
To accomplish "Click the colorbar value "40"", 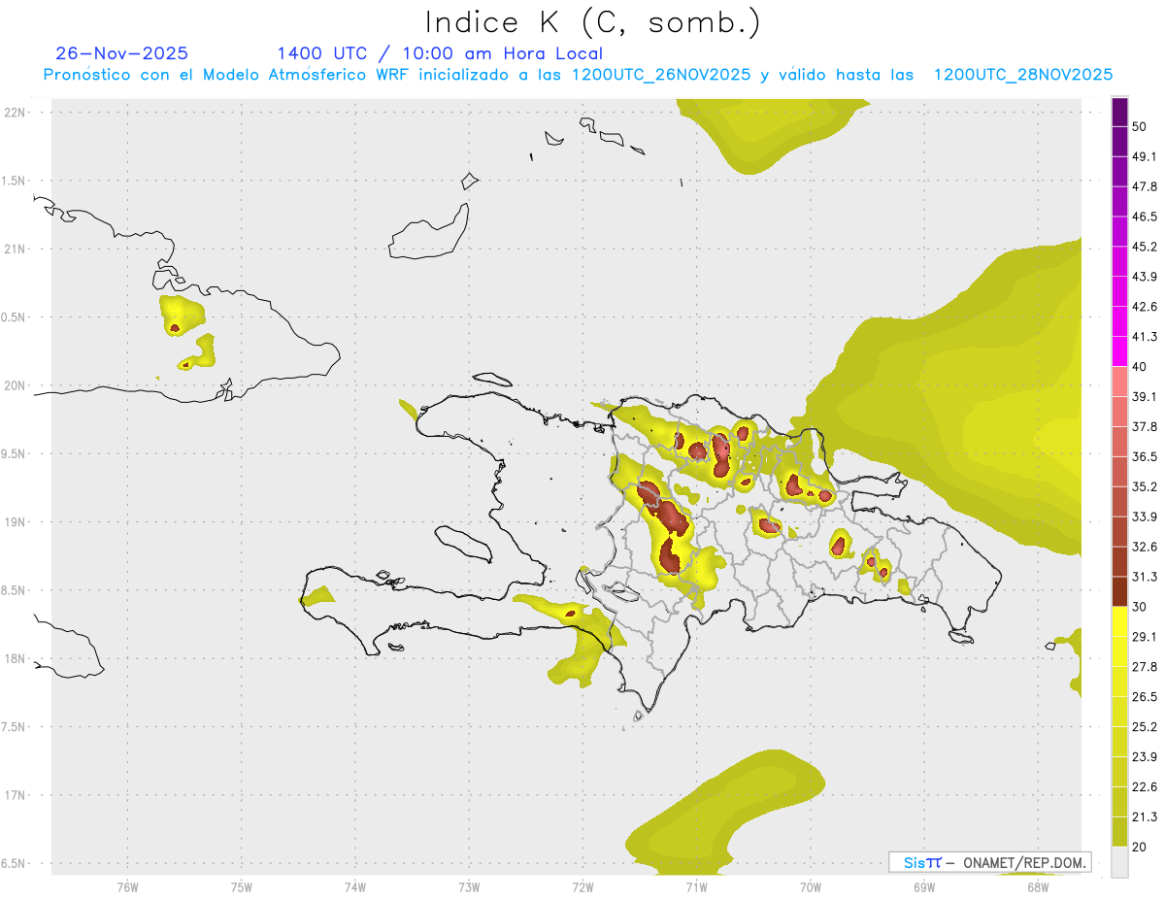I will [1141, 367].
